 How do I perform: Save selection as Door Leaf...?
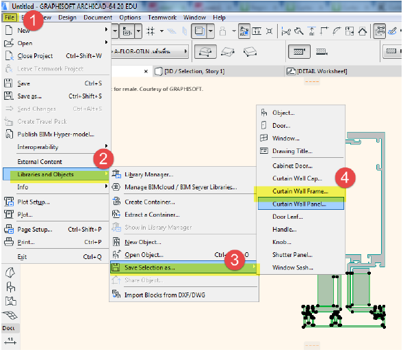301,217
